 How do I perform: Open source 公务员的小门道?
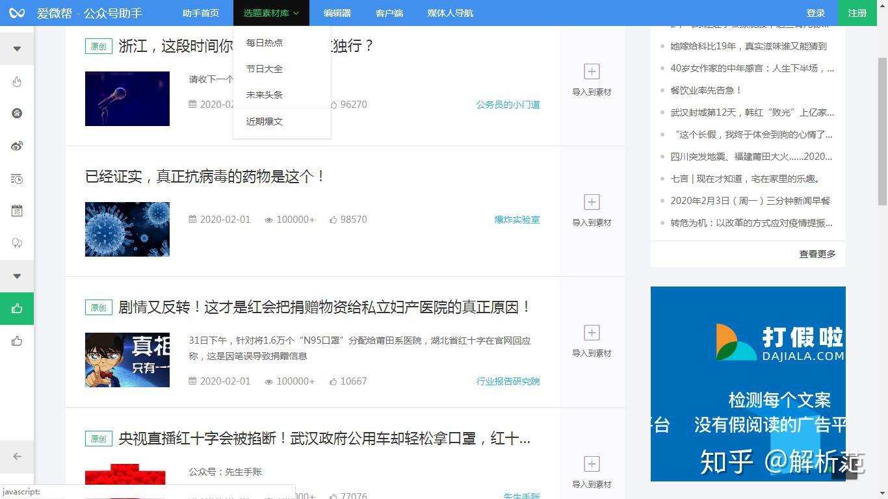pyautogui.click(x=508, y=105)
